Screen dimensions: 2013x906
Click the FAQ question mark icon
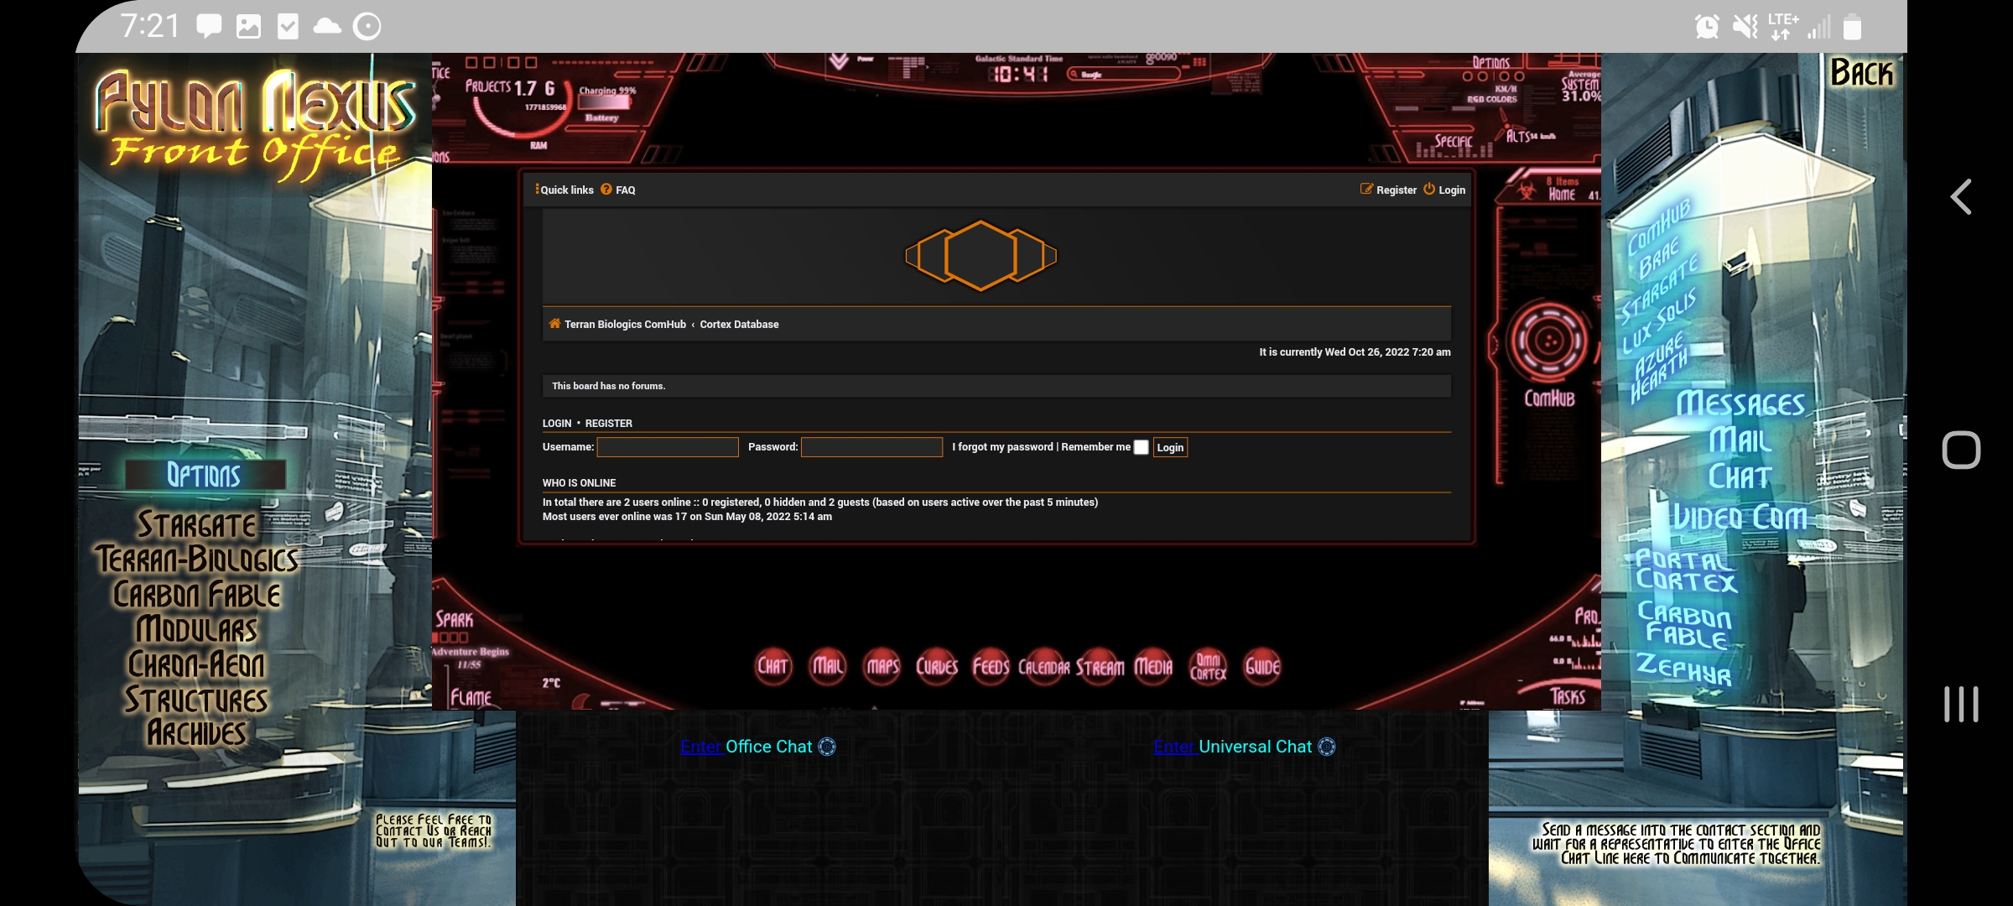[x=606, y=190]
